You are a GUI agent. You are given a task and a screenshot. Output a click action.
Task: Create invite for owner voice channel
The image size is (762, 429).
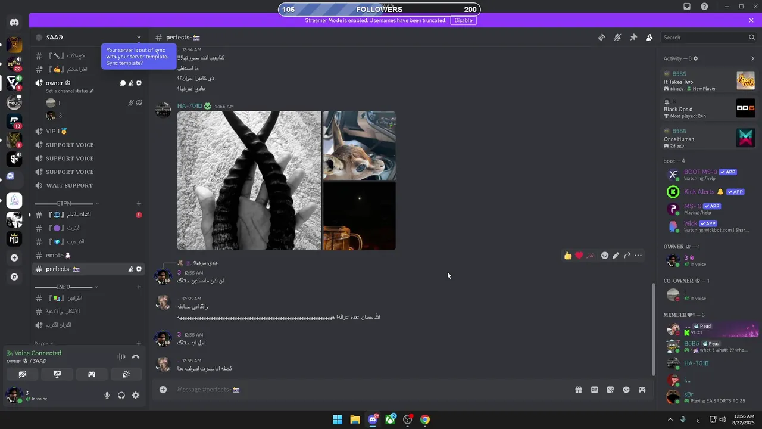(131, 83)
